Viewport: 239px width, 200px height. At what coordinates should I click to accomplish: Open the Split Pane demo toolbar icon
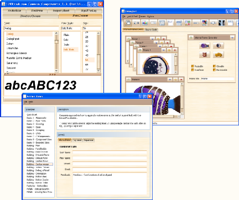click(x=222, y=23)
